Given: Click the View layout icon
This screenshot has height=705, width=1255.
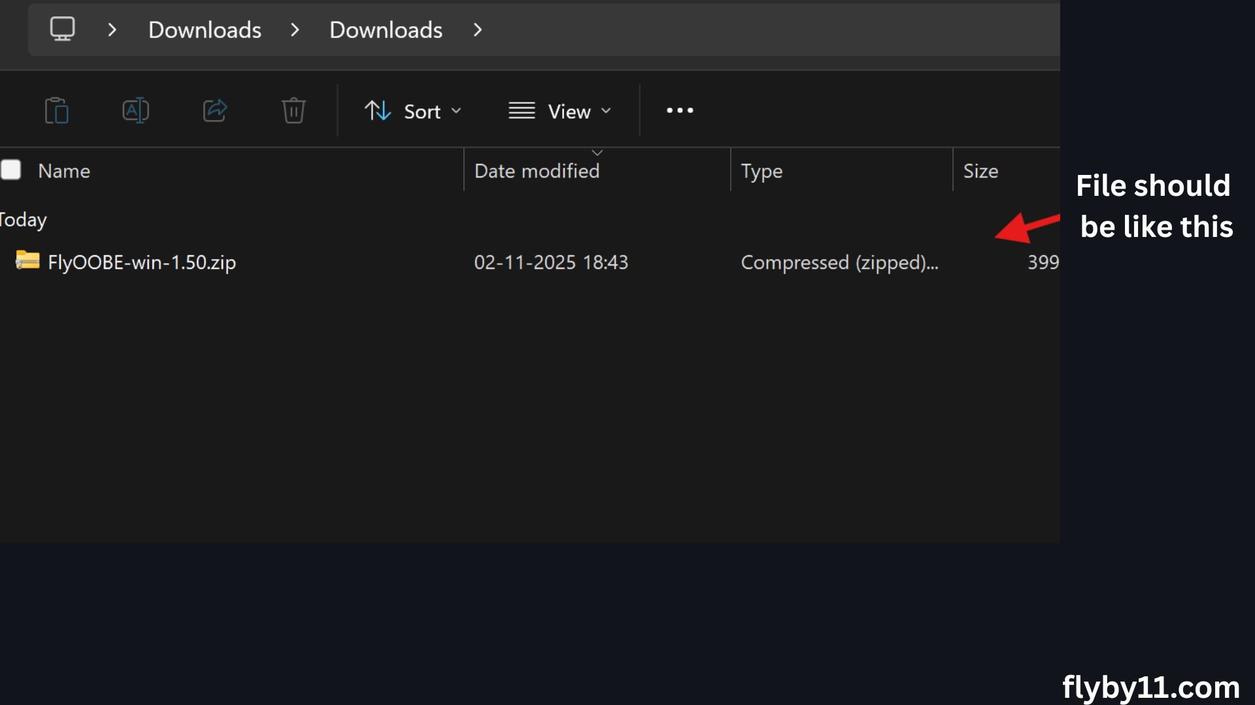Looking at the screenshot, I should coord(520,110).
